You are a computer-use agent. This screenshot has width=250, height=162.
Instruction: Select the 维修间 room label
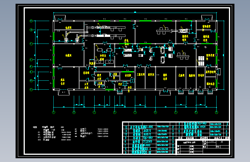point(192,76)
